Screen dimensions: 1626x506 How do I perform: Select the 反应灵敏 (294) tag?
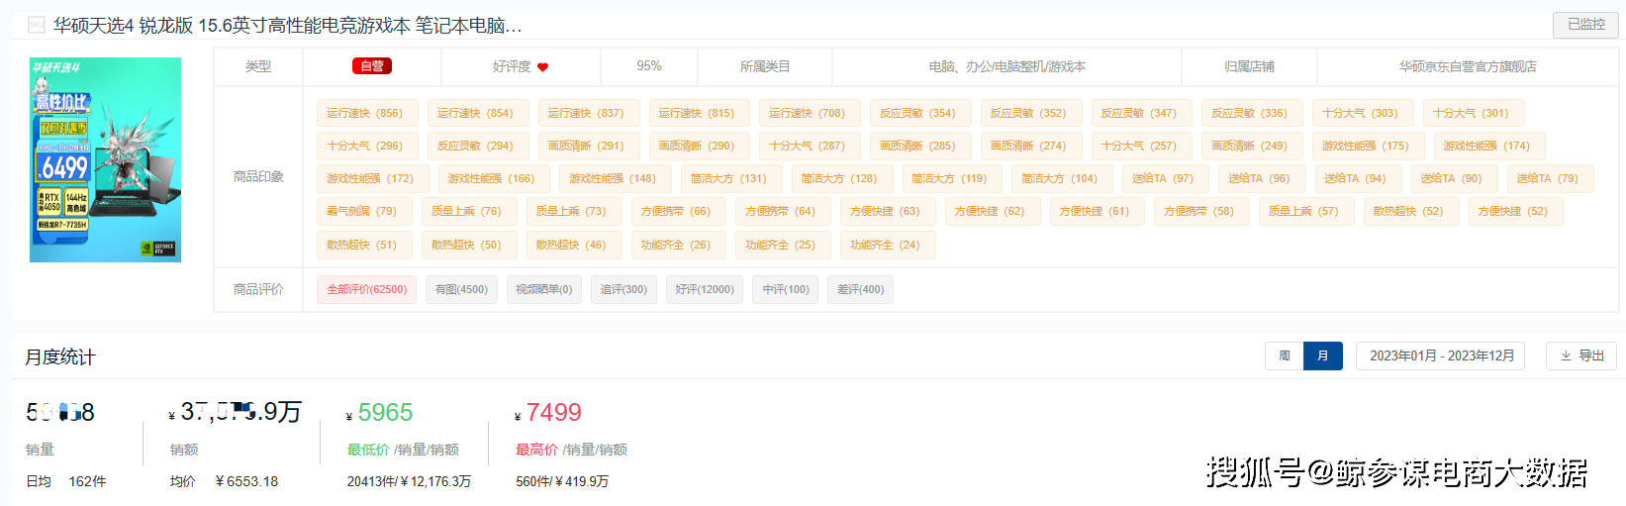coord(477,146)
